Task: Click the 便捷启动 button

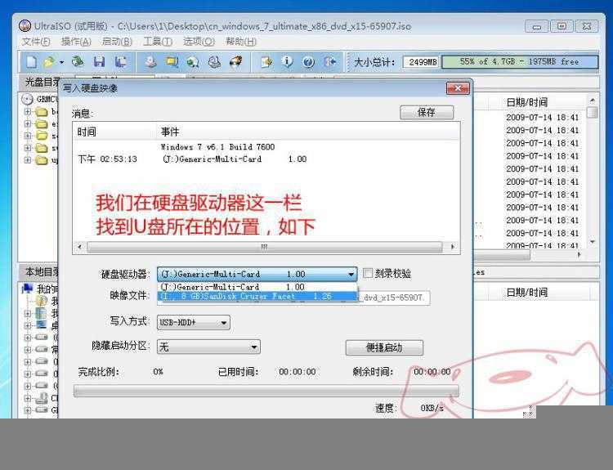Action: click(x=384, y=347)
